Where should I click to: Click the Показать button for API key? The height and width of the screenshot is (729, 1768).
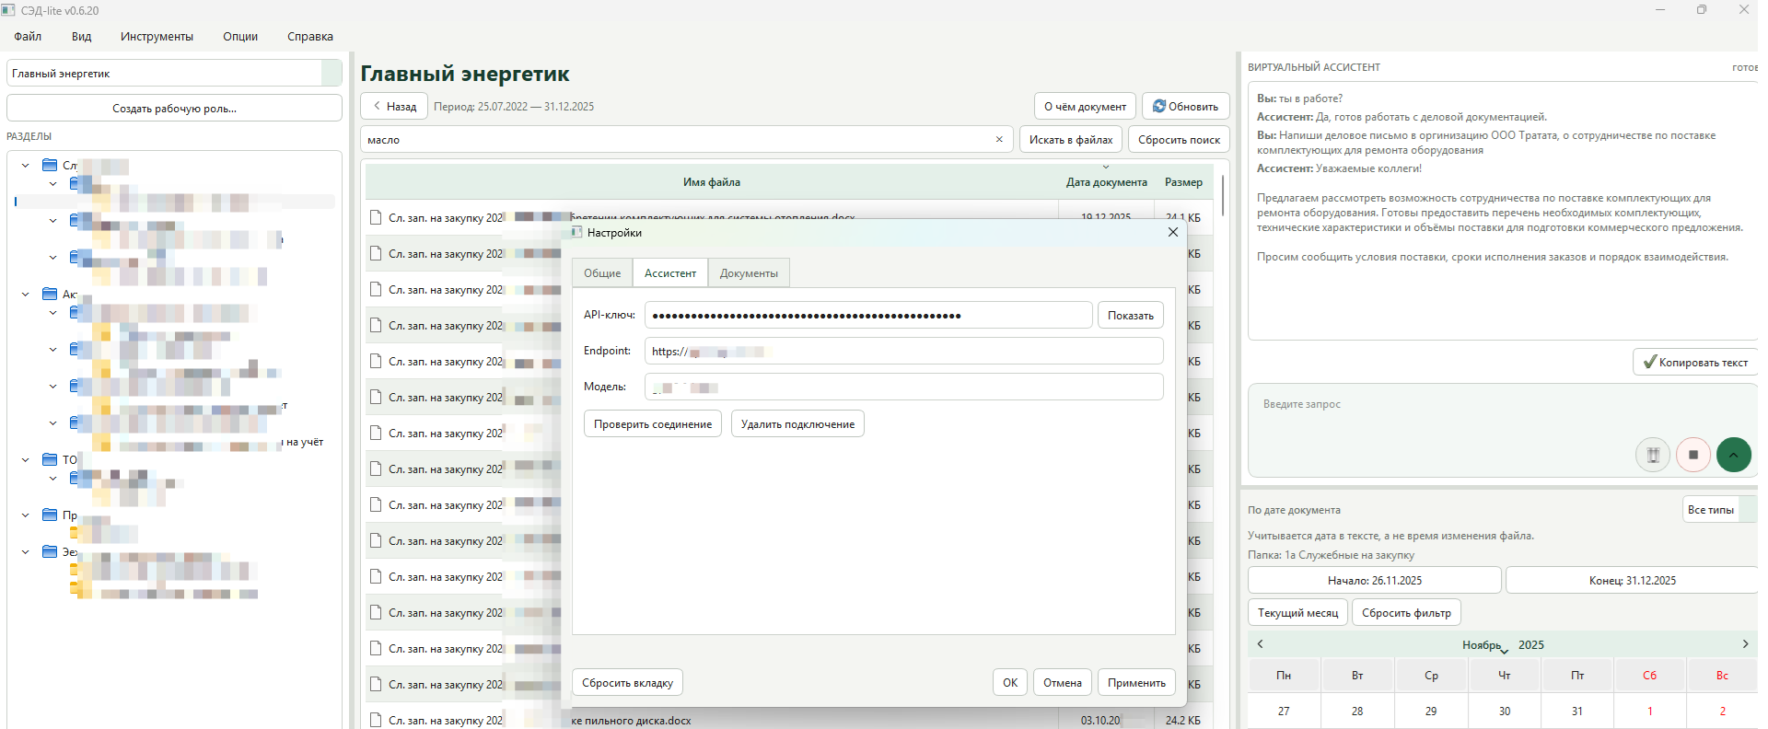pos(1131,316)
